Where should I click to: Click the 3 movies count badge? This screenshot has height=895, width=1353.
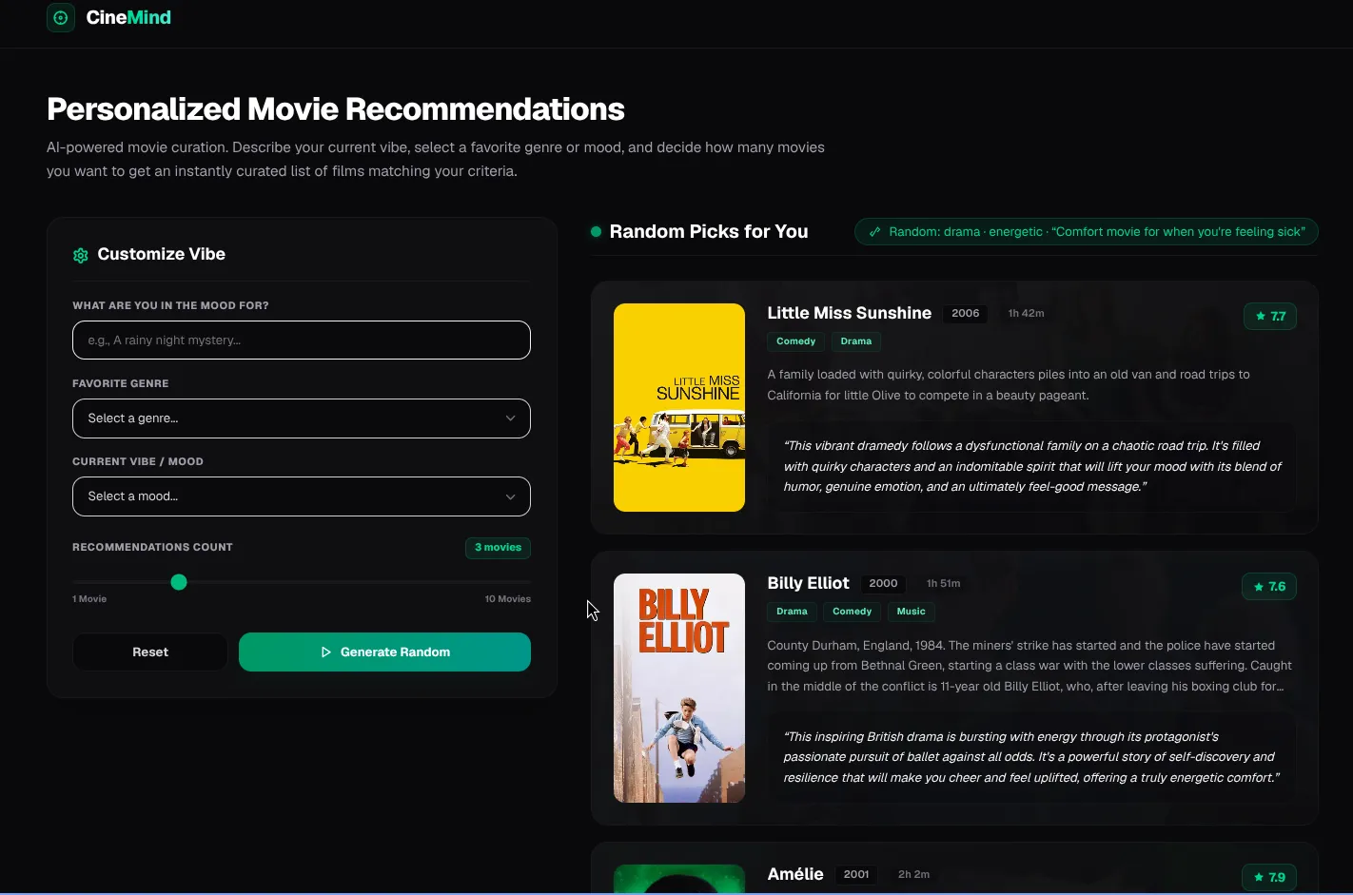(x=498, y=548)
